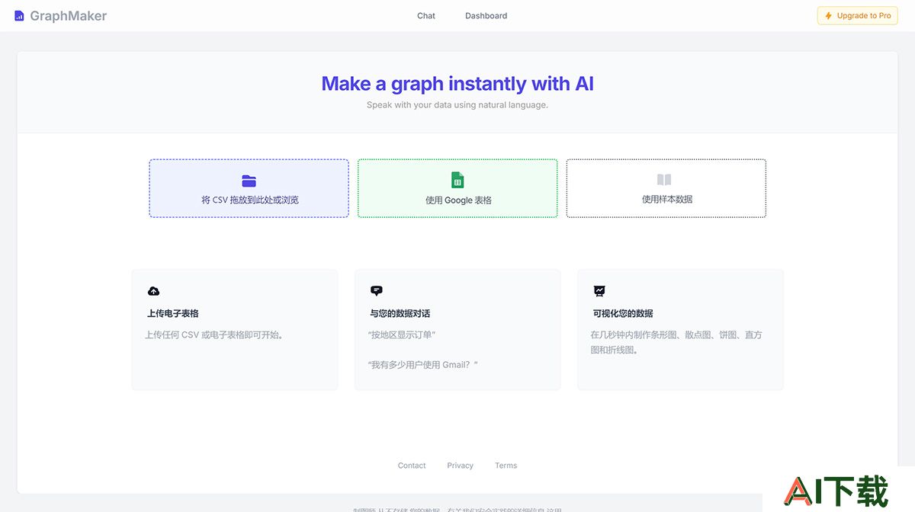Choose the 使用样本数据 option
Screen dimensions: 915x512
[666, 188]
